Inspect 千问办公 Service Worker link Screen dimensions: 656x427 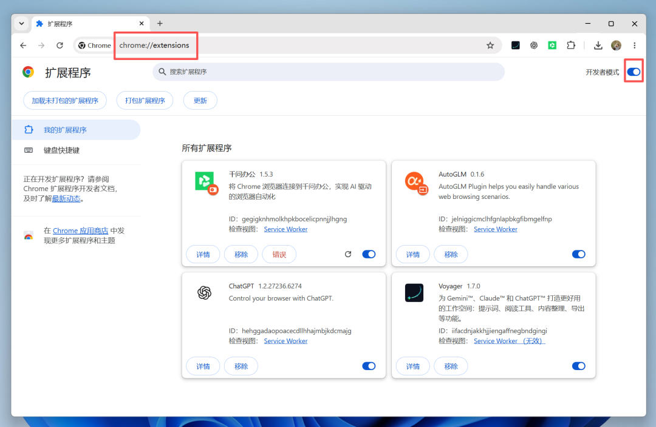(x=285, y=229)
